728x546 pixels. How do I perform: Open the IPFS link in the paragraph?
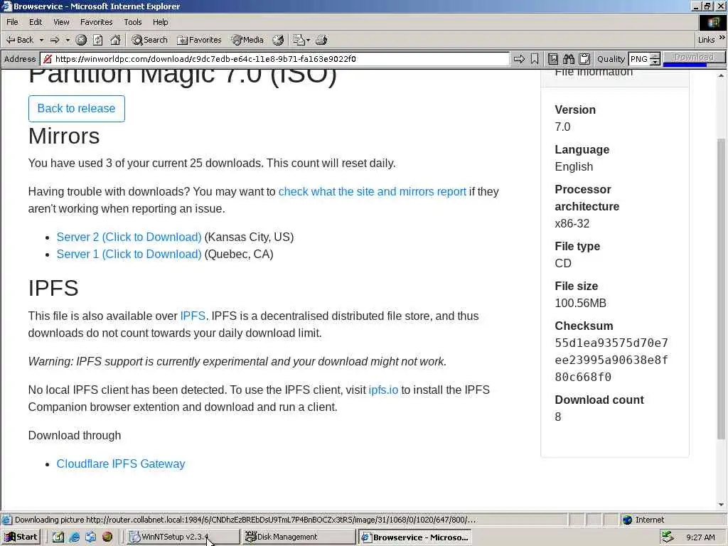coord(193,316)
